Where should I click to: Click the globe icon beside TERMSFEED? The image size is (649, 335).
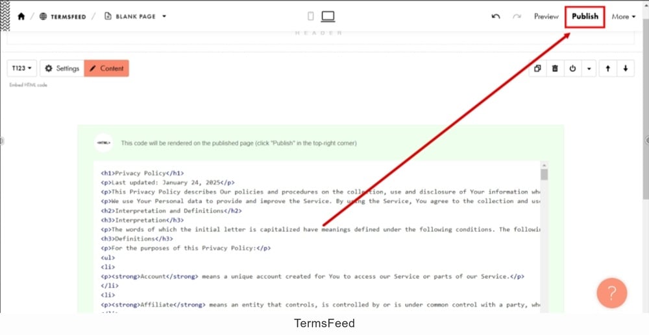(x=43, y=16)
